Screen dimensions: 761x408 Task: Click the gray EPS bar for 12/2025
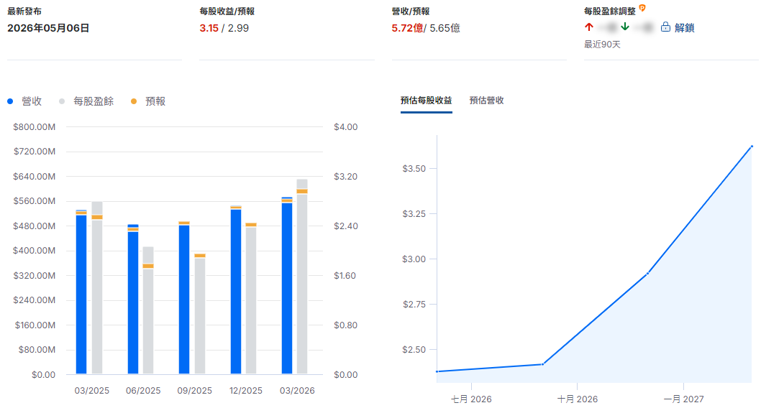click(x=251, y=299)
